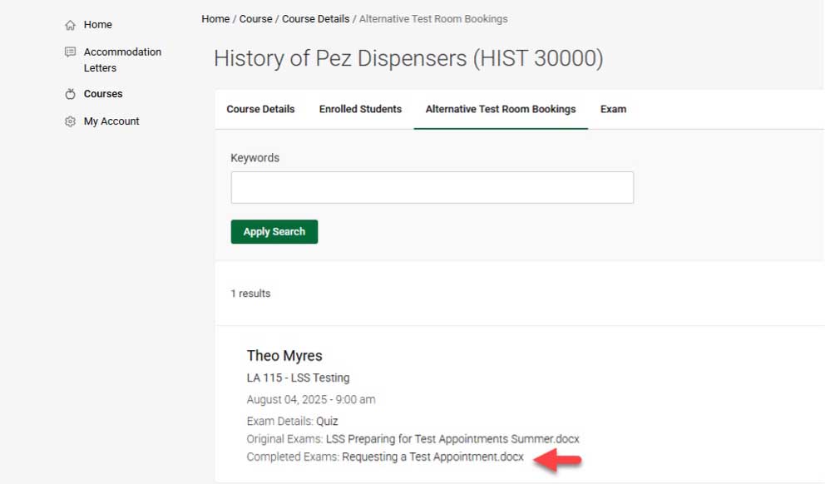Click the Course Details breadcrumb link

pos(315,18)
